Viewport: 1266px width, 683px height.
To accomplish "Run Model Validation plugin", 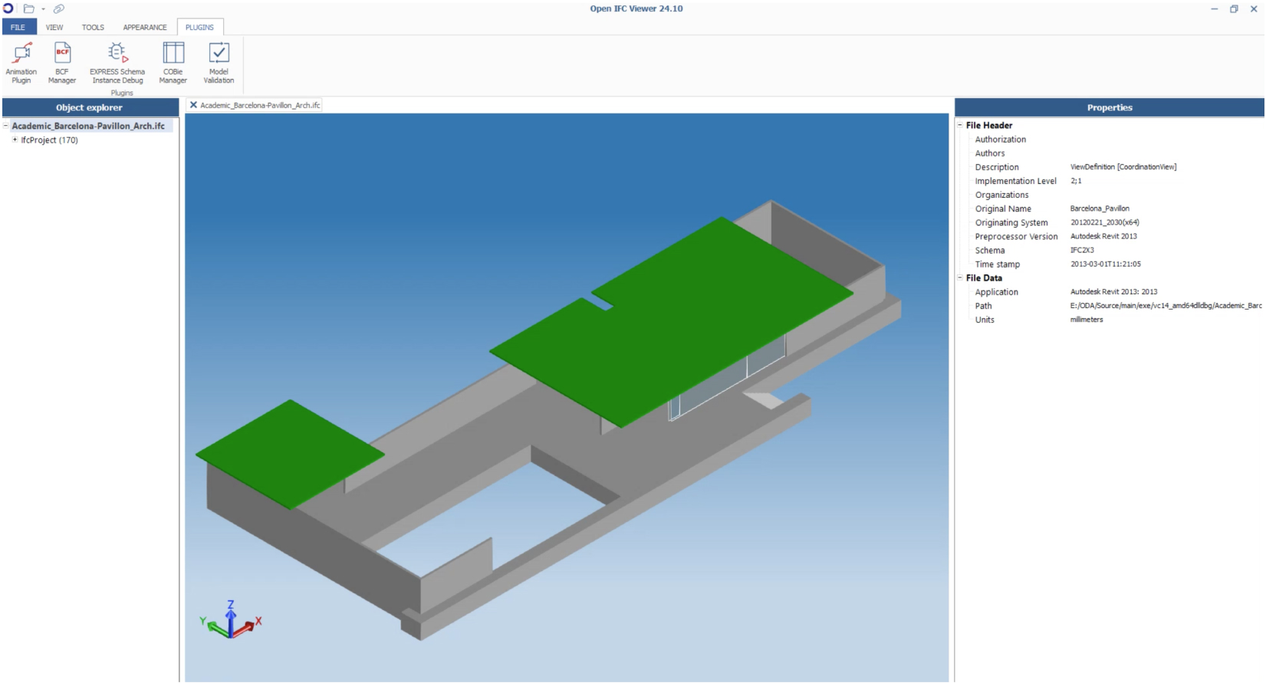I will (219, 63).
